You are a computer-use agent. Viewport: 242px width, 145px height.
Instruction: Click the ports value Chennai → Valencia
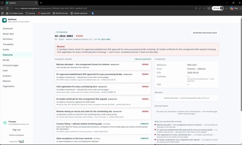196,69
